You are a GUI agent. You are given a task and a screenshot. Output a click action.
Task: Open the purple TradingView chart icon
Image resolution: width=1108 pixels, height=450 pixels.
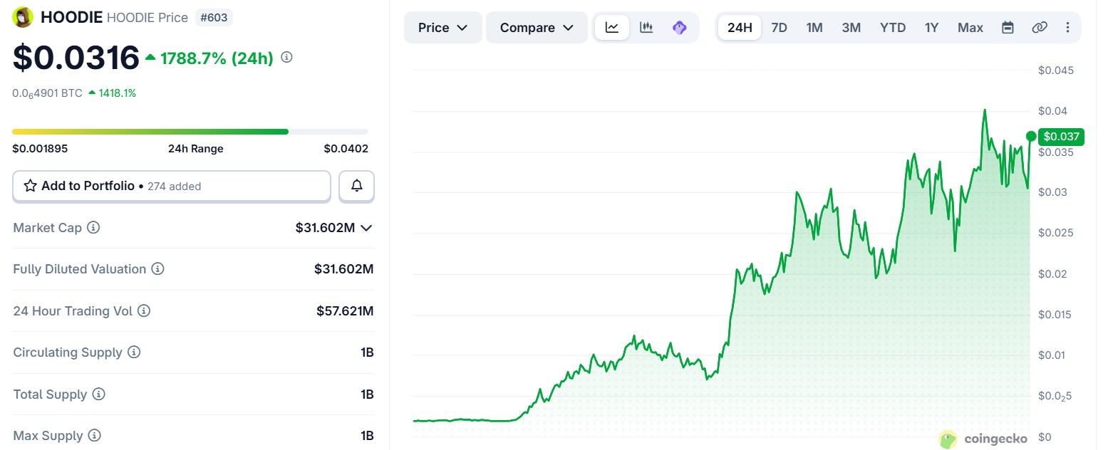[680, 28]
